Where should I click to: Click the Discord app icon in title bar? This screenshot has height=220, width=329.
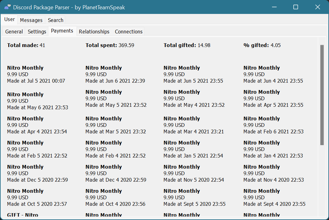[x=7, y=7]
